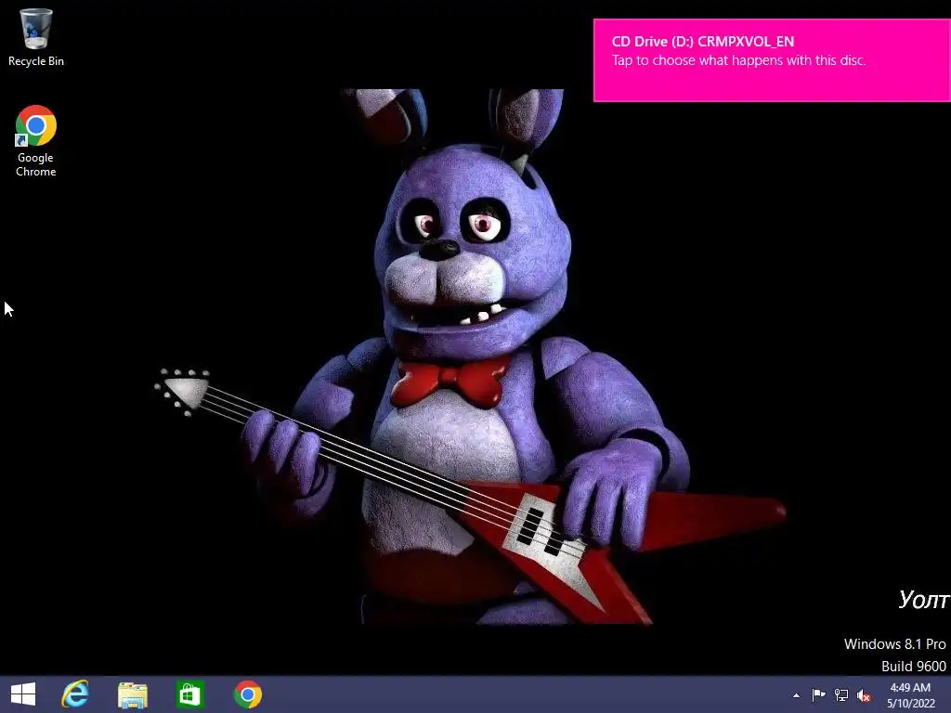Image resolution: width=951 pixels, height=713 pixels.
Task: Open the Windows Store taskbar icon
Action: [189, 694]
